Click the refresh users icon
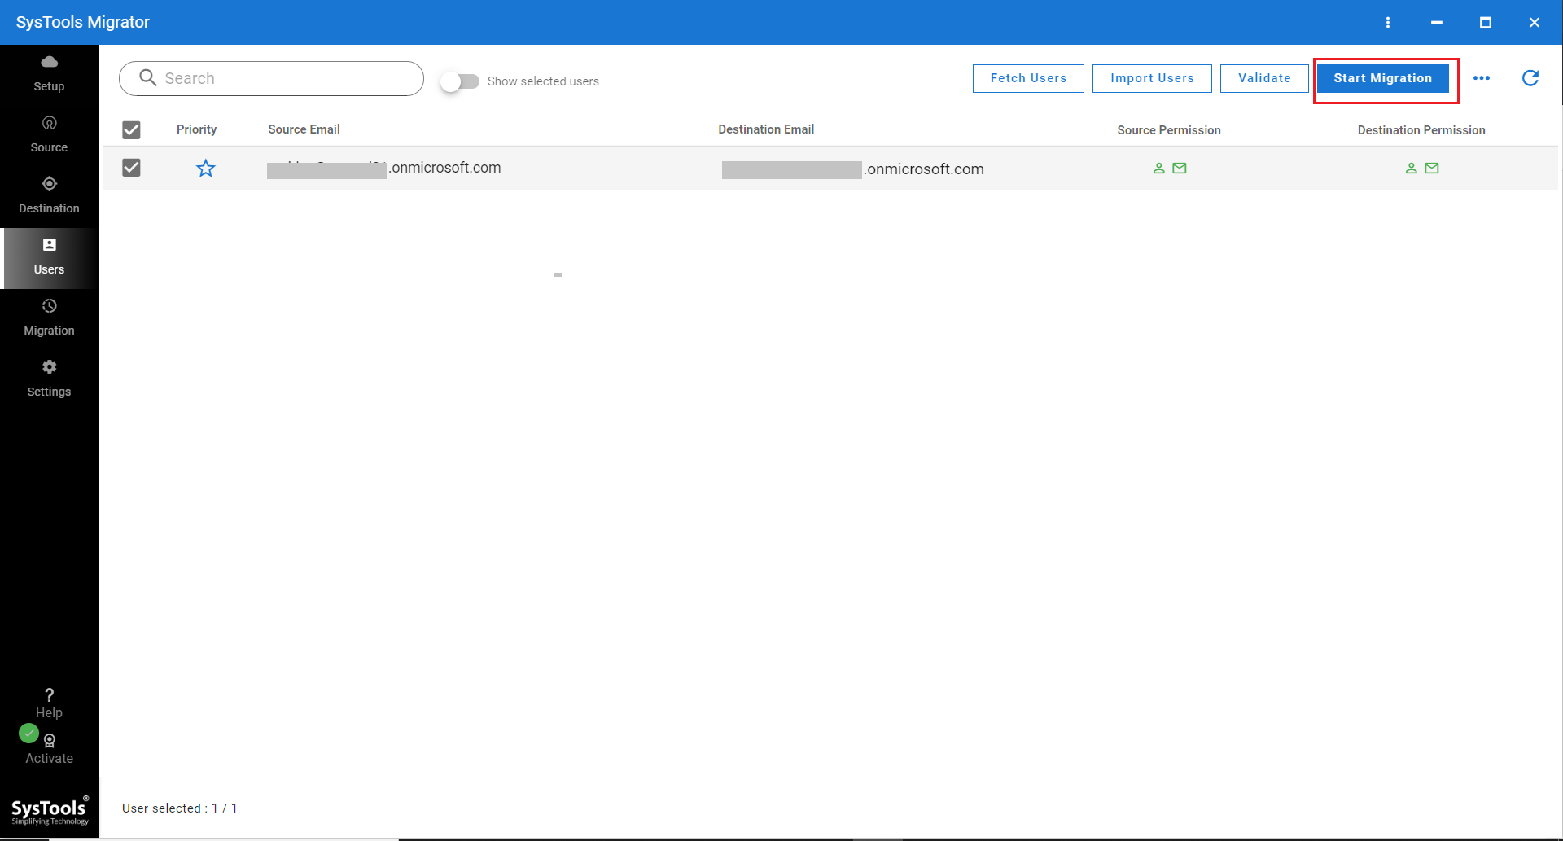Image resolution: width=1563 pixels, height=841 pixels. point(1530,78)
